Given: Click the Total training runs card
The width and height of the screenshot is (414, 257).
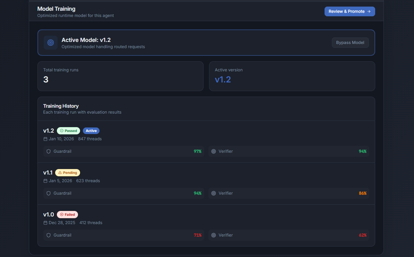Looking at the screenshot, I should [x=120, y=76].
